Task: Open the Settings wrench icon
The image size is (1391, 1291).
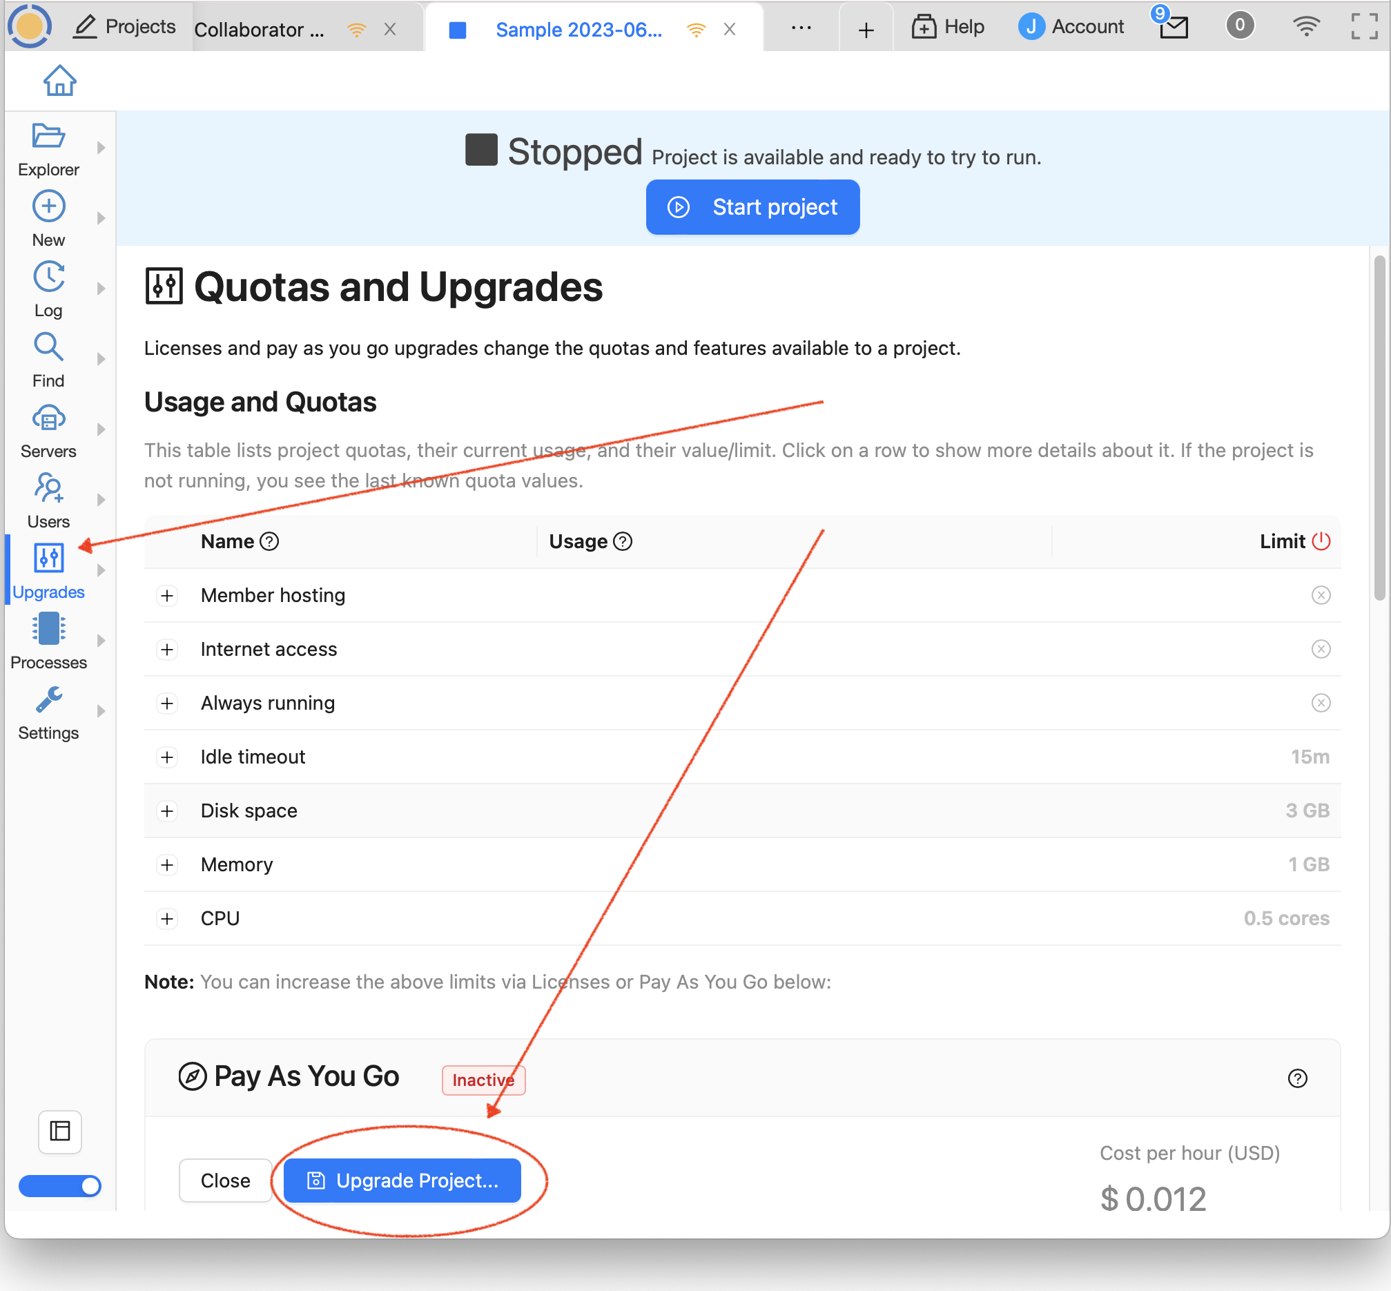Action: click(x=48, y=700)
